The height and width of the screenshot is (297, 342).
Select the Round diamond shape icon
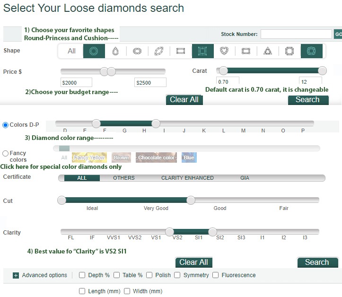tap(94, 51)
